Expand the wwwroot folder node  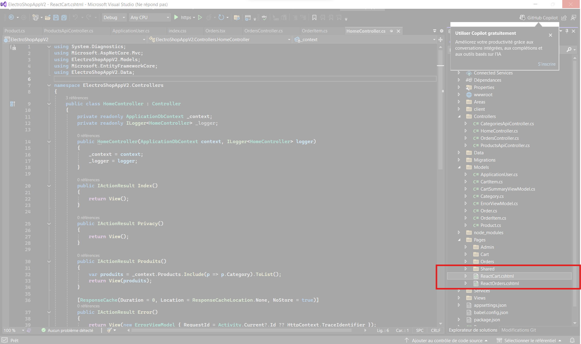tap(459, 95)
